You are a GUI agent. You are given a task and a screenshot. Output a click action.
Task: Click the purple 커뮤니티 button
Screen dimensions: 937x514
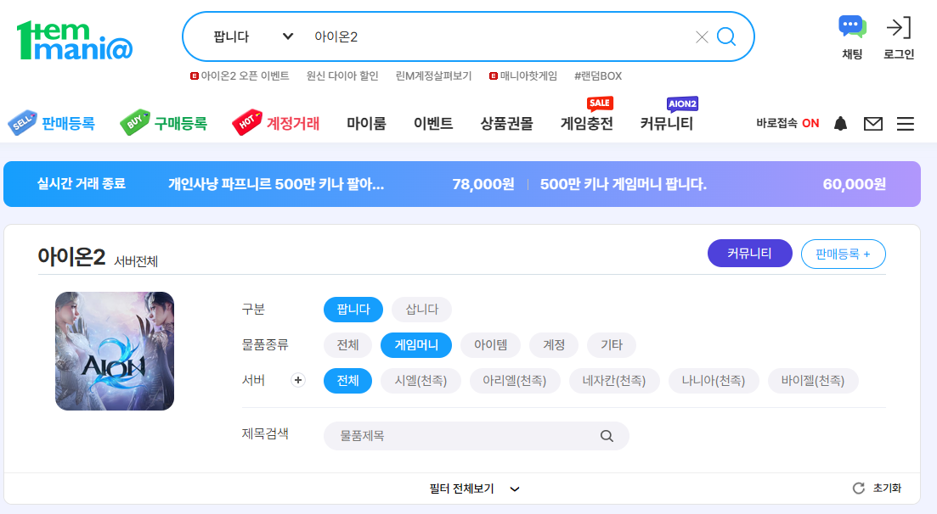750,254
